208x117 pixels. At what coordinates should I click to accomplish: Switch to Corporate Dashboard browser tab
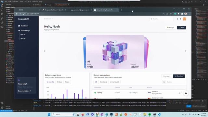54,10
